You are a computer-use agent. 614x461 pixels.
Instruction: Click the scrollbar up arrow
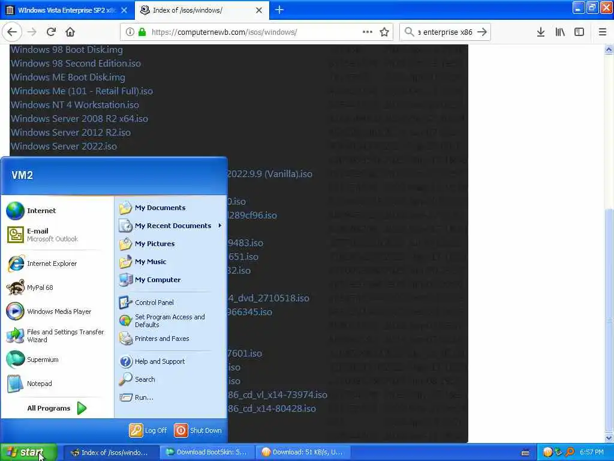pos(609,50)
